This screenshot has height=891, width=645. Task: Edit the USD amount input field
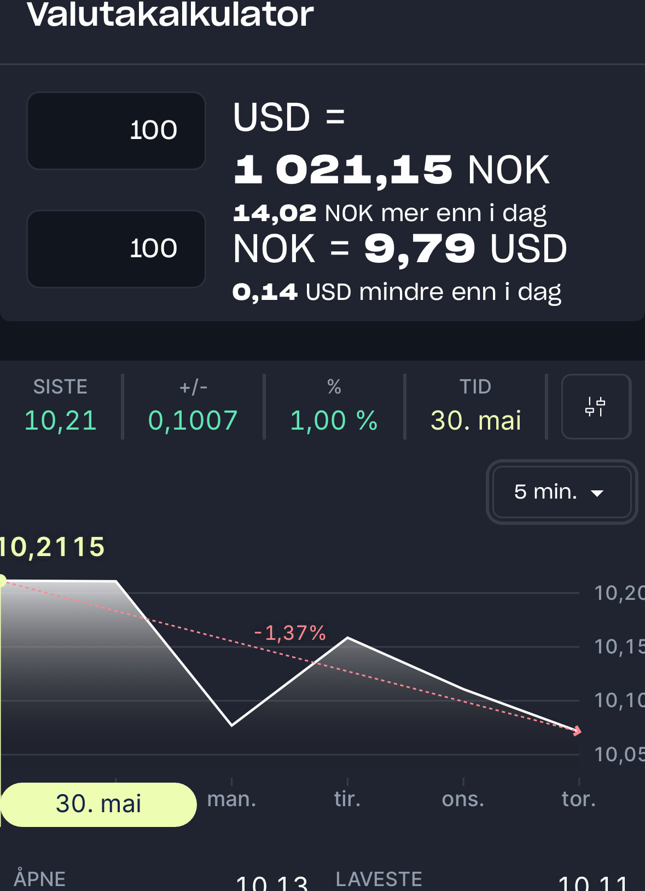(116, 131)
